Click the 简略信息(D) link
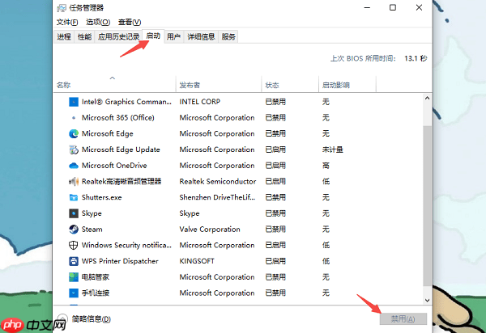Image resolution: width=486 pixels, height=333 pixels. (91, 318)
